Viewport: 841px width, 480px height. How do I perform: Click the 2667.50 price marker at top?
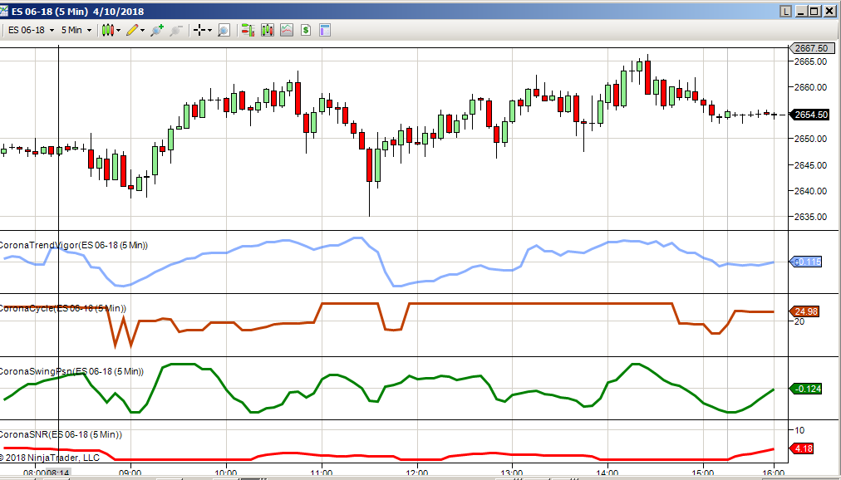tap(812, 48)
